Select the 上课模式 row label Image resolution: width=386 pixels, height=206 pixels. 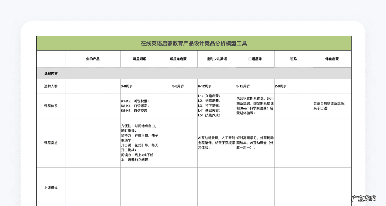tap(51, 187)
